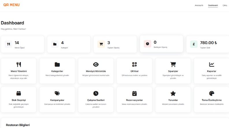Click the 'Kategori' stat label

[x=64, y=48]
